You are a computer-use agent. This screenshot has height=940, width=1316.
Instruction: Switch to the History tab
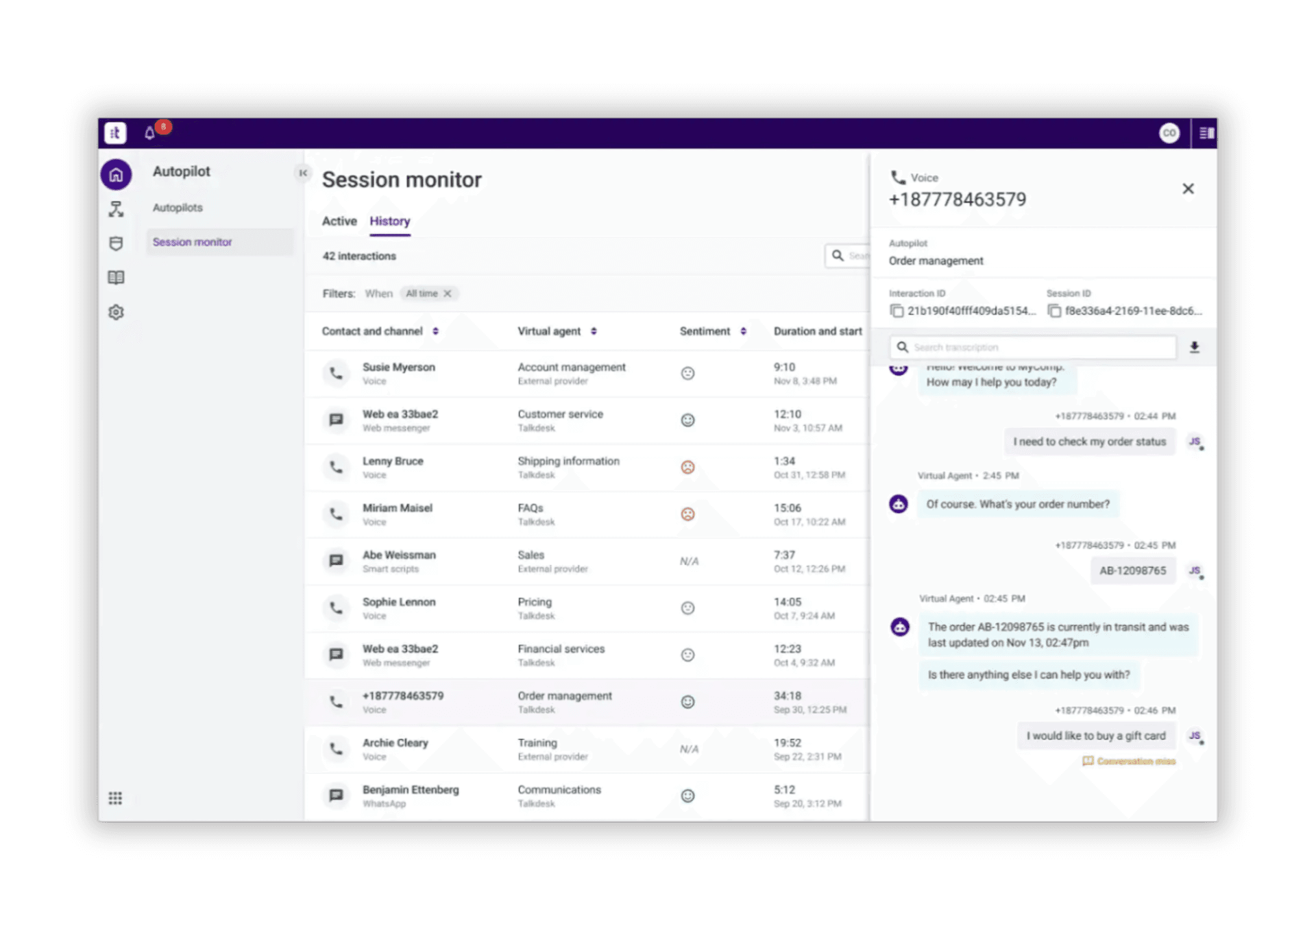pyautogui.click(x=389, y=221)
